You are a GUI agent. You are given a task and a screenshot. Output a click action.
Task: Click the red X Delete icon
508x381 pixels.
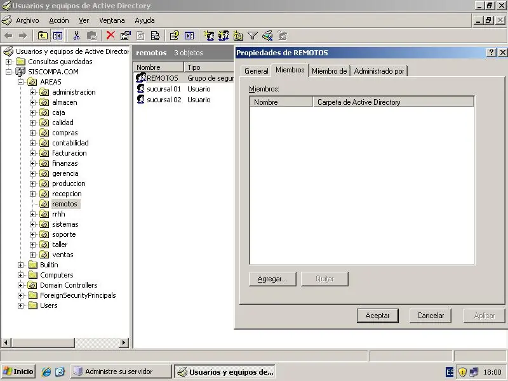point(110,36)
